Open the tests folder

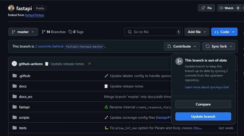tap(23, 128)
